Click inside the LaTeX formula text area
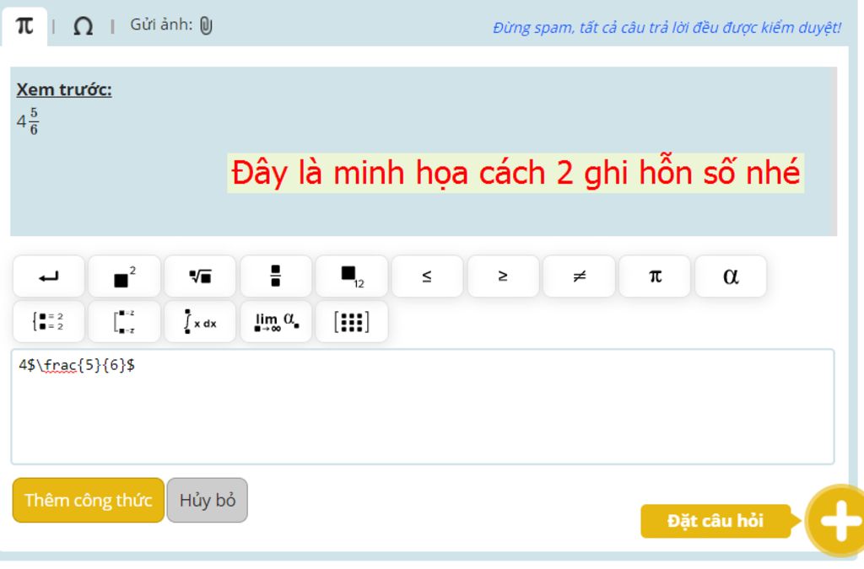Viewport: 864px width, 569px height. click(423, 406)
